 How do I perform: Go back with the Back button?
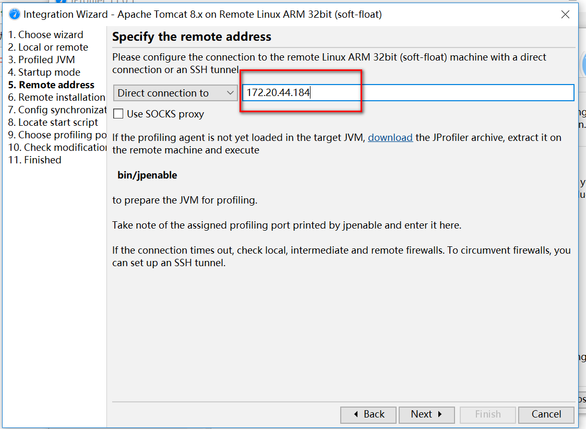tap(368, 414)
